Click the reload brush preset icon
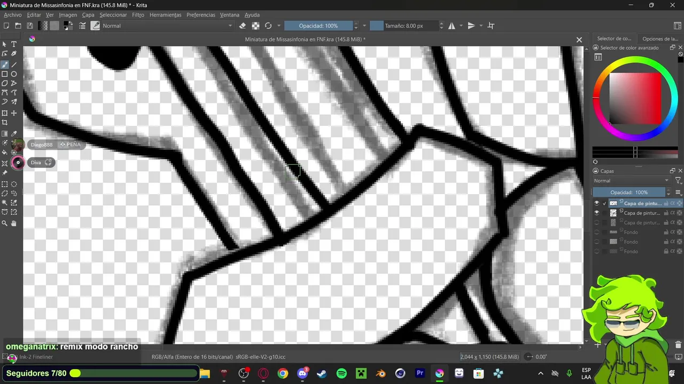The width and height of the screenshot is (684, 384). (x=268, y=26)
